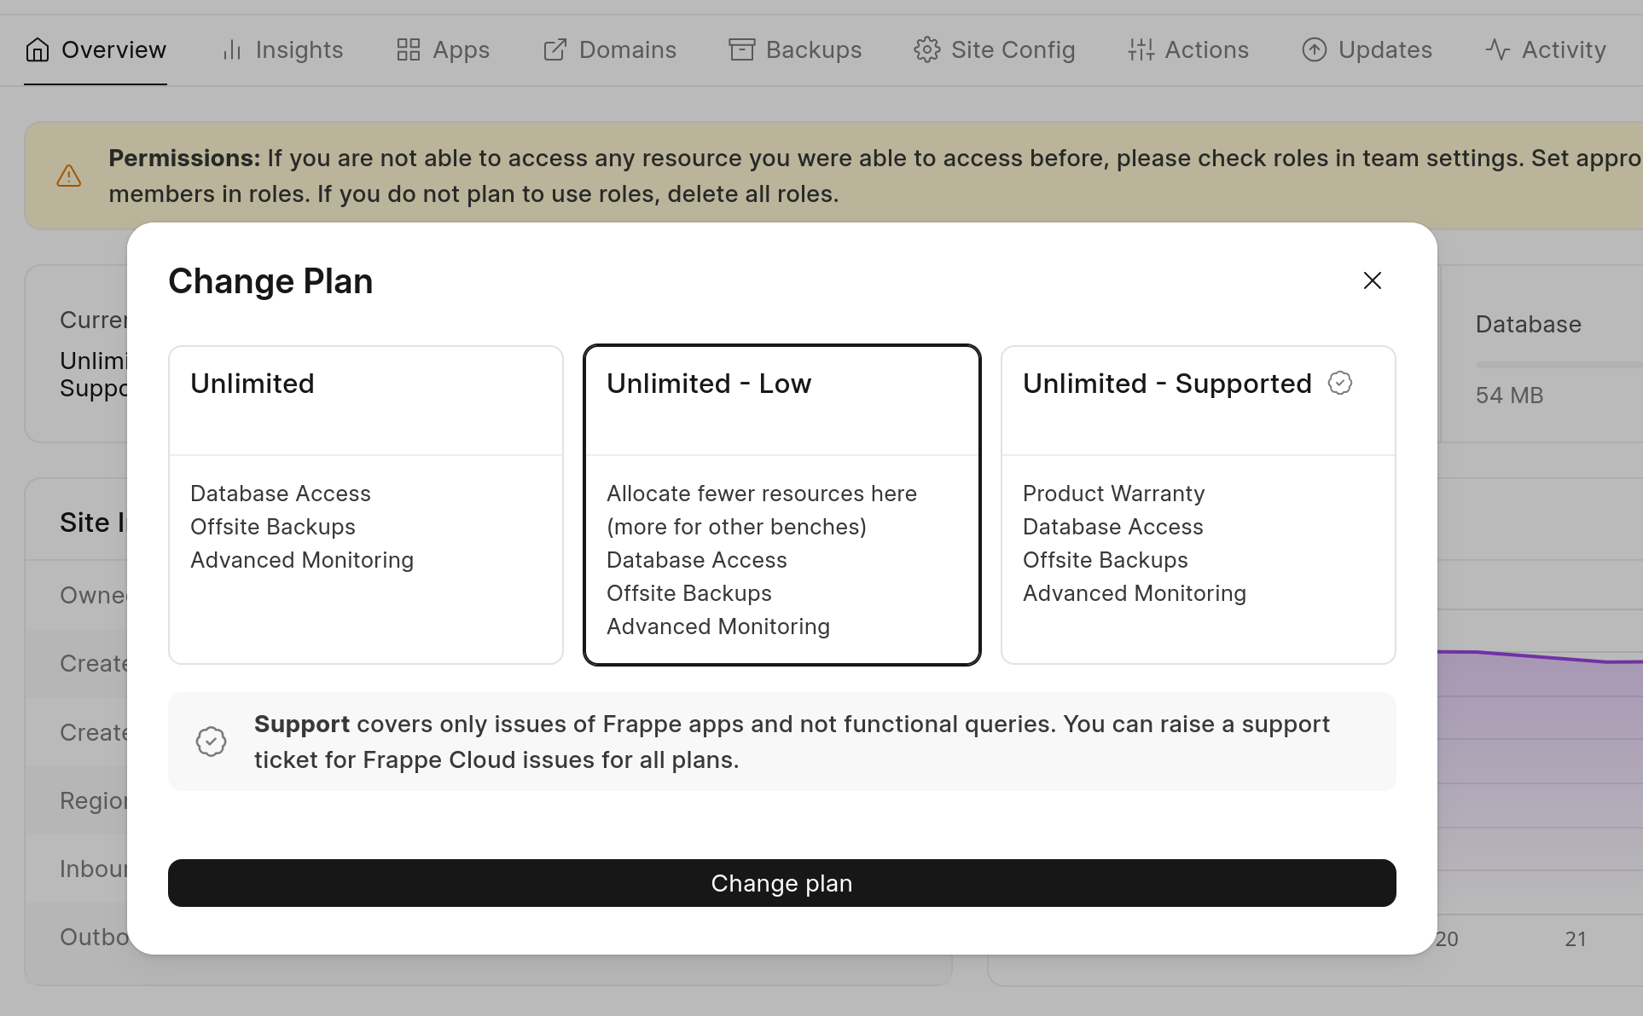
Task: Click the Actions sliders icon
Action: coord(1141,50)
